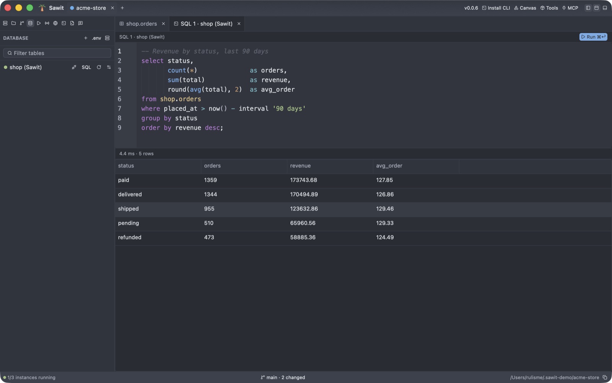Open the files folder panel icon
Viewport: 612px width, 383px height.
click(x=13, y=23)
